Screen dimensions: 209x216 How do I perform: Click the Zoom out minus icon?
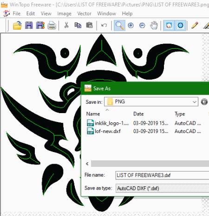142,25
